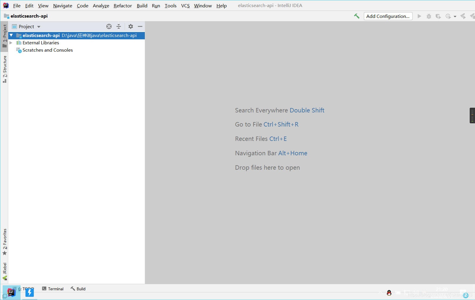Screen dimensions: 475x300
Task: Open the profiler dropdown arrow in toolbar
Action: click(x=455, y=16)
